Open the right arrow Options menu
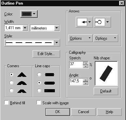The image size is (126, 120). point(106,38)
